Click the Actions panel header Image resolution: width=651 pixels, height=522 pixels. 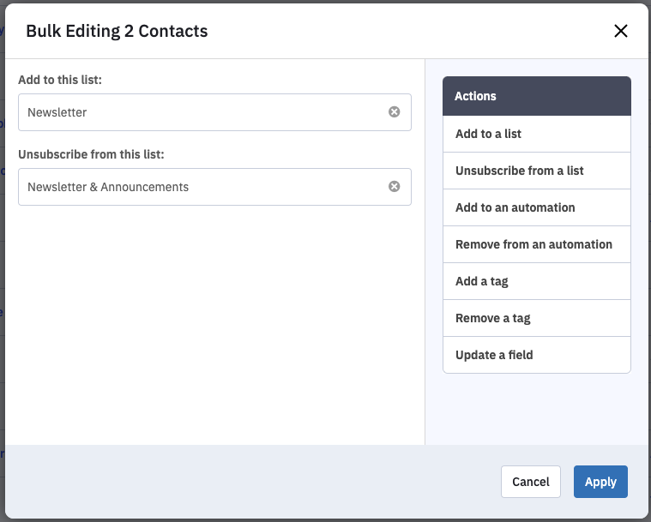pos(537,96)
